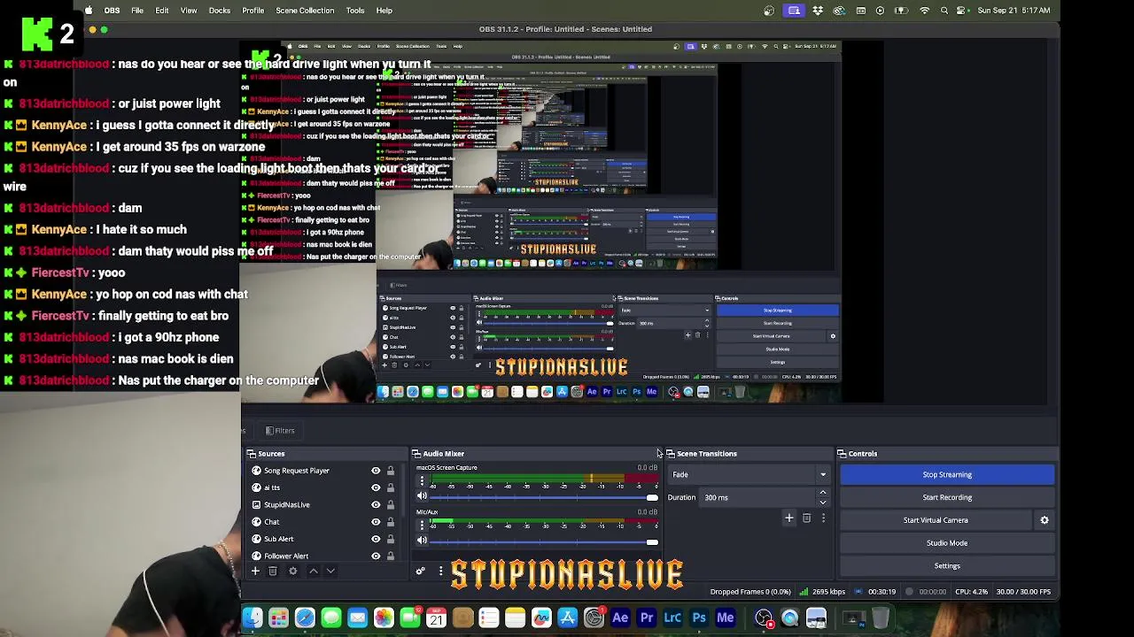Open Messages from the Dock
Image resolution: width=1134 pixels, height=637 pixels.
point(331,618)
